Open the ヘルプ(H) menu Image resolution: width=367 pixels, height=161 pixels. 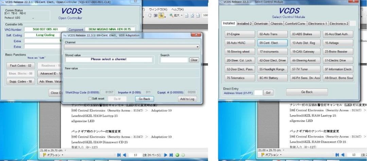click(178, 10)
